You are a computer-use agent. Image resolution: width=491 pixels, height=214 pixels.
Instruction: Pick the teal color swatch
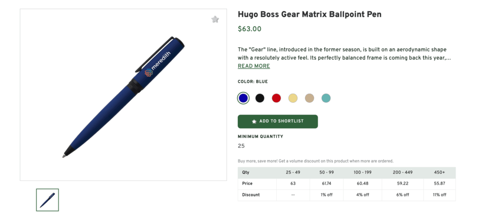point(326,98)
